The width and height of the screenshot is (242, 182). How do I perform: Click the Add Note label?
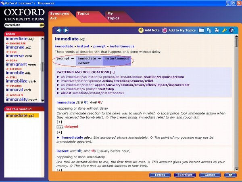[152, 30]
